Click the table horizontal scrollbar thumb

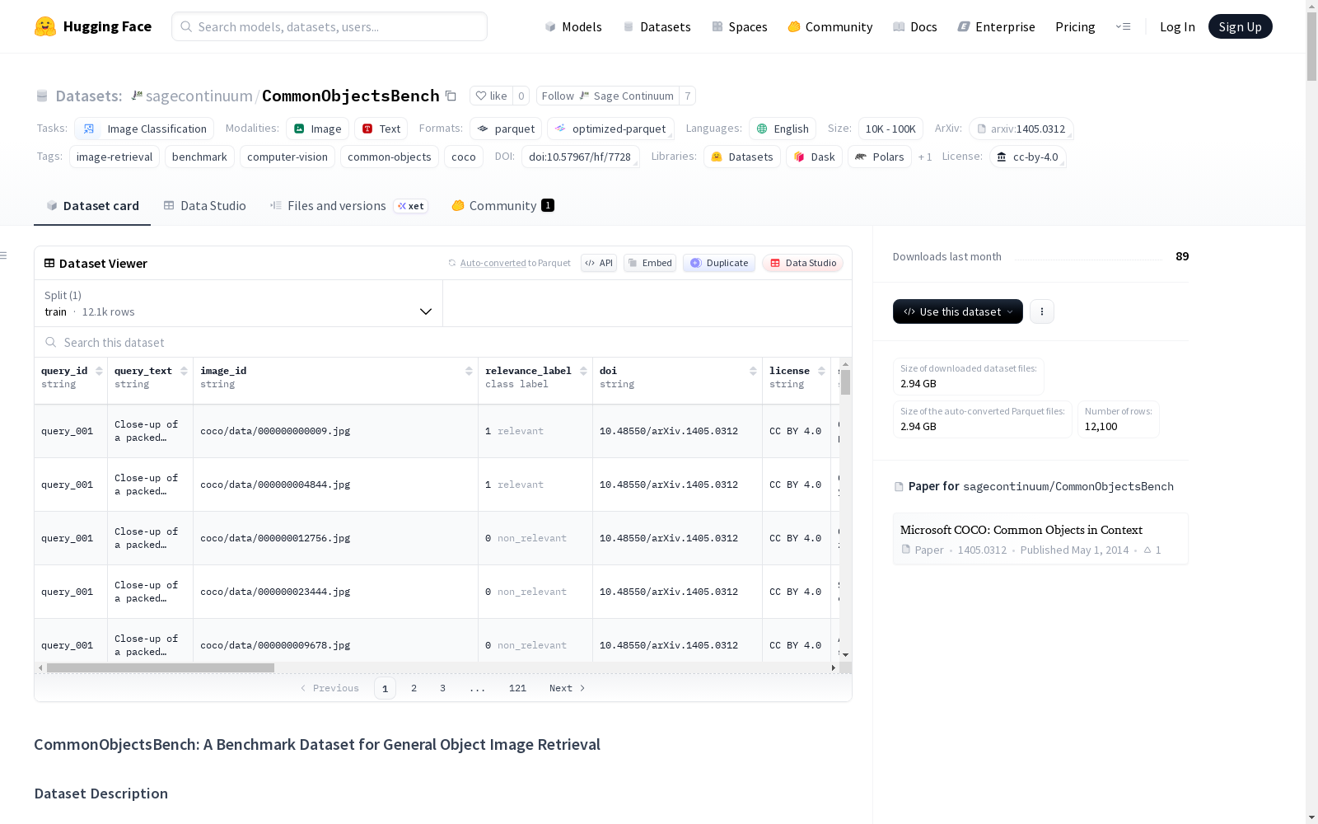[161, 667]
